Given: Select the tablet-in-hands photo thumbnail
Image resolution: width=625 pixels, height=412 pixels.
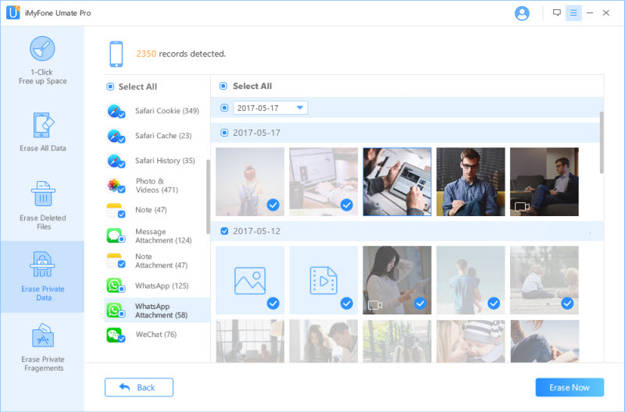Looking at the screenshot, I should coord(397,182).
